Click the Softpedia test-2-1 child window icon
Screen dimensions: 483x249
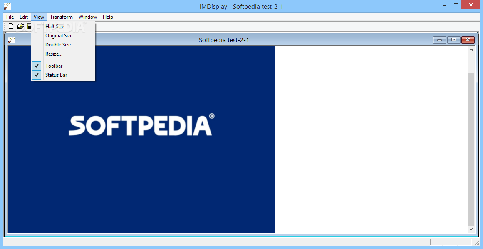[11, 40]
